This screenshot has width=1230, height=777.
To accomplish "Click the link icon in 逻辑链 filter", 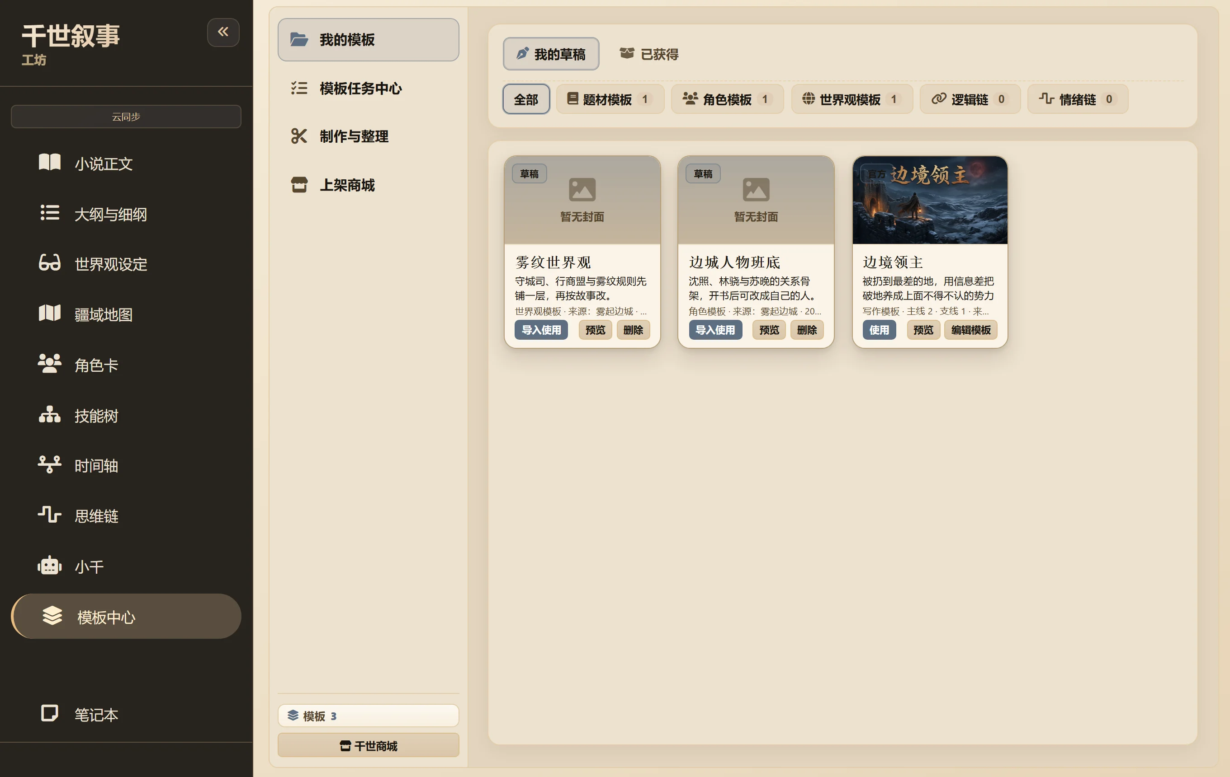I will point(938,98).
